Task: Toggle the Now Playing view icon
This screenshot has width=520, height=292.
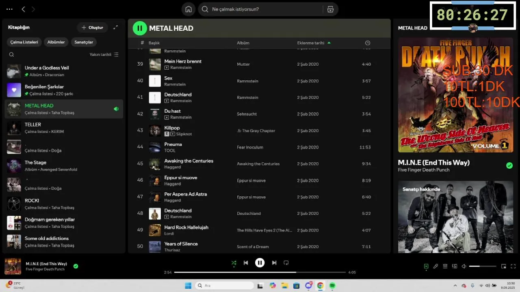Action: (426, 266)
